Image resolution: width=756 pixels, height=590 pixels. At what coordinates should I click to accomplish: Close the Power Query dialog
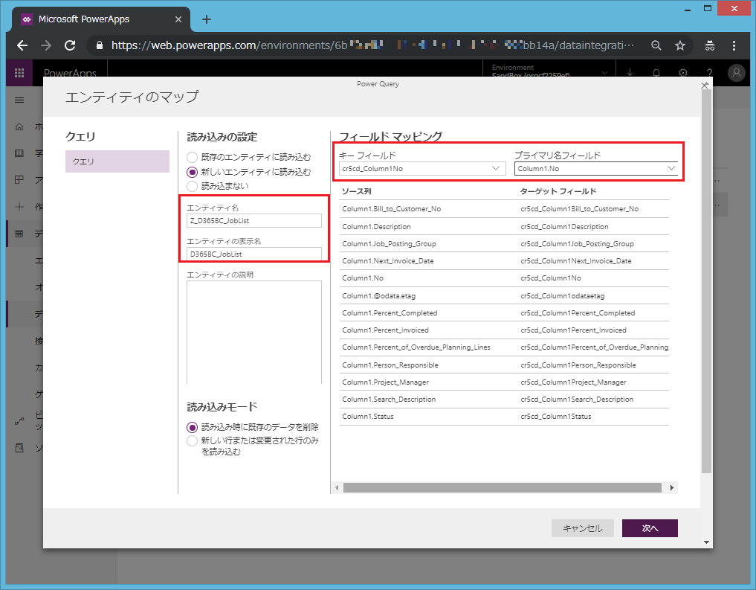(705, 86)
